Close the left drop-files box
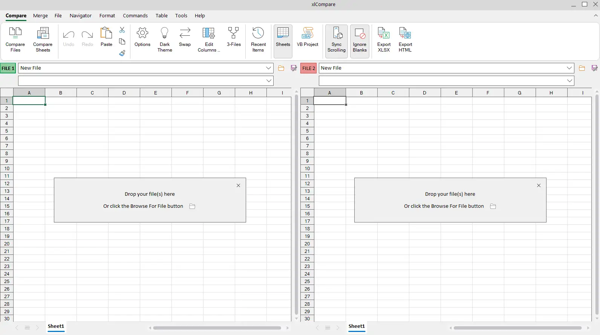Screen dimensions: 600x335 click(238, 186)
